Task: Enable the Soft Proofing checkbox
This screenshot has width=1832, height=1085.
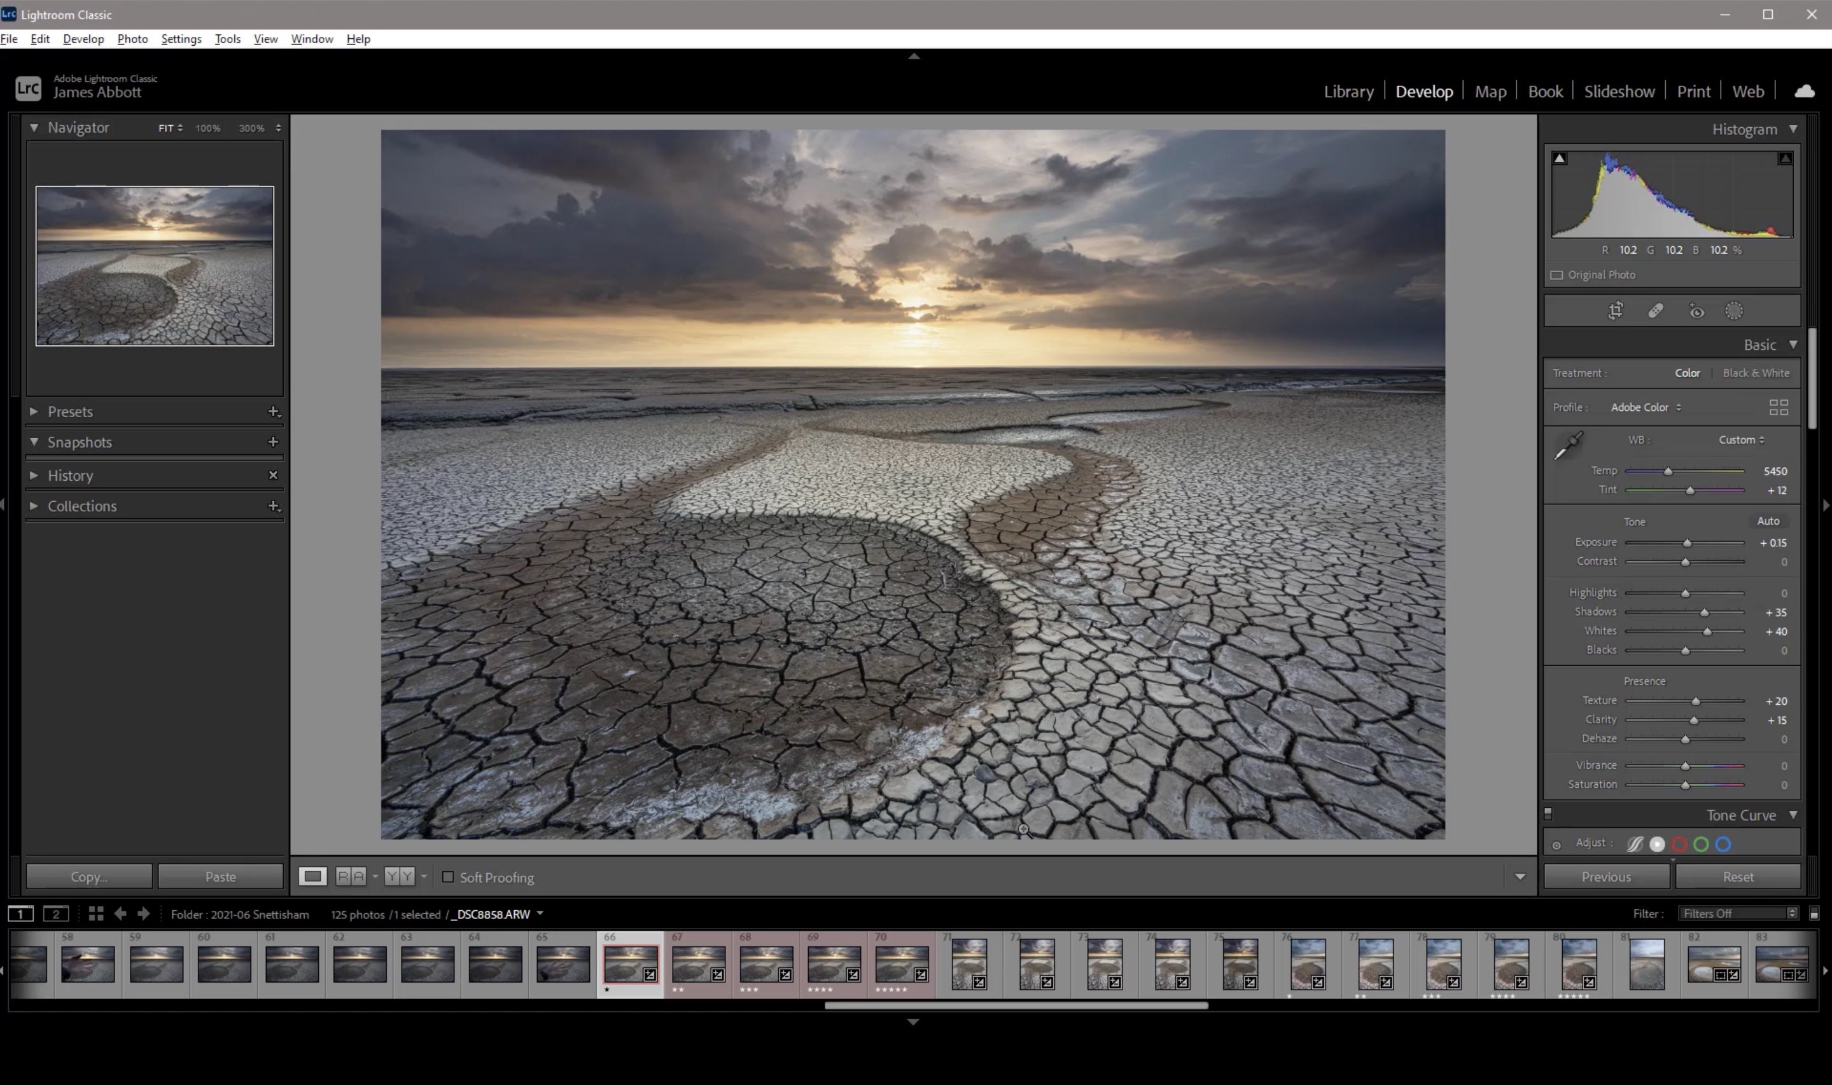Action: 449,876
